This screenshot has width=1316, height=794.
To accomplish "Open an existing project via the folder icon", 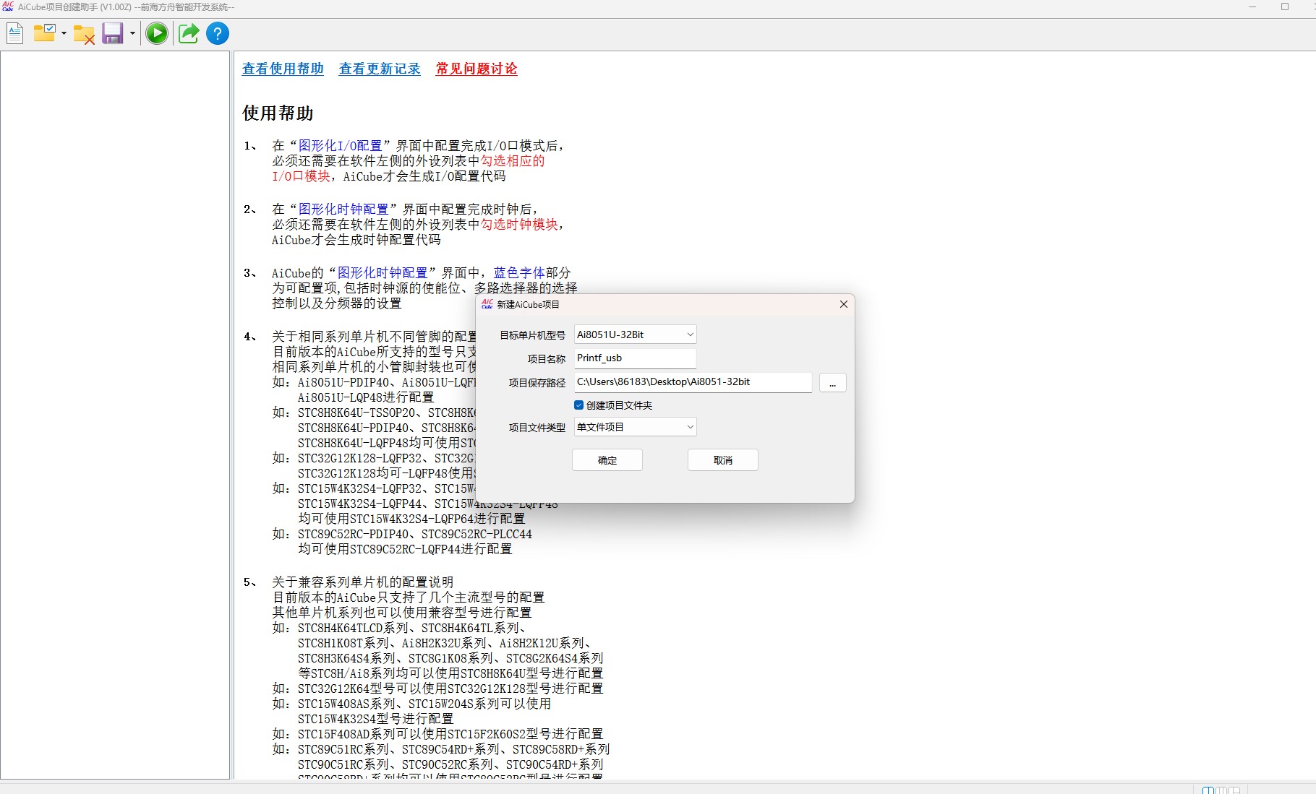I will 45,33.
